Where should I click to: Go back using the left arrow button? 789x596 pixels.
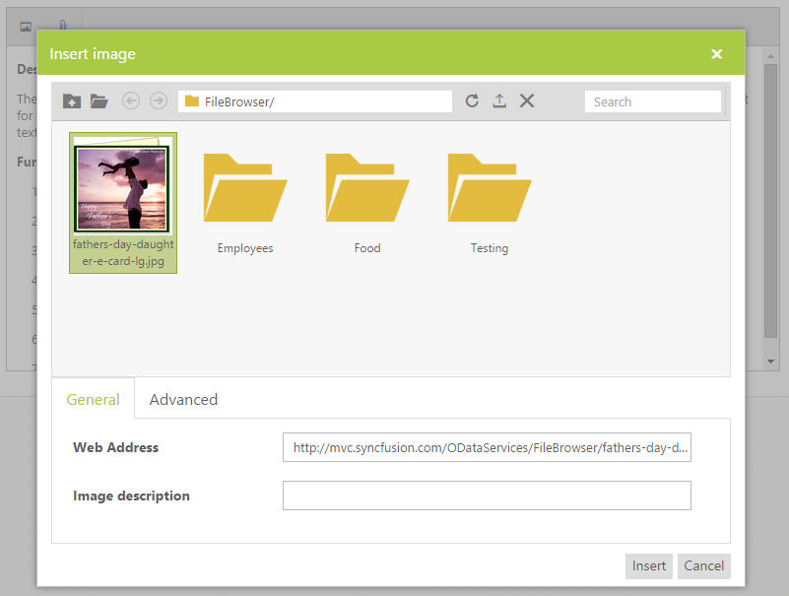point(131,101)
